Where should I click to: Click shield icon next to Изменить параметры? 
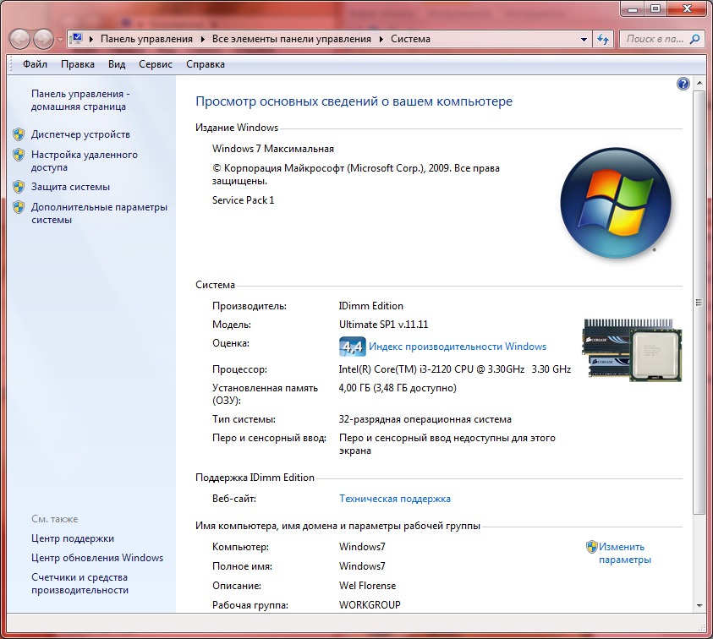point(591,547)
